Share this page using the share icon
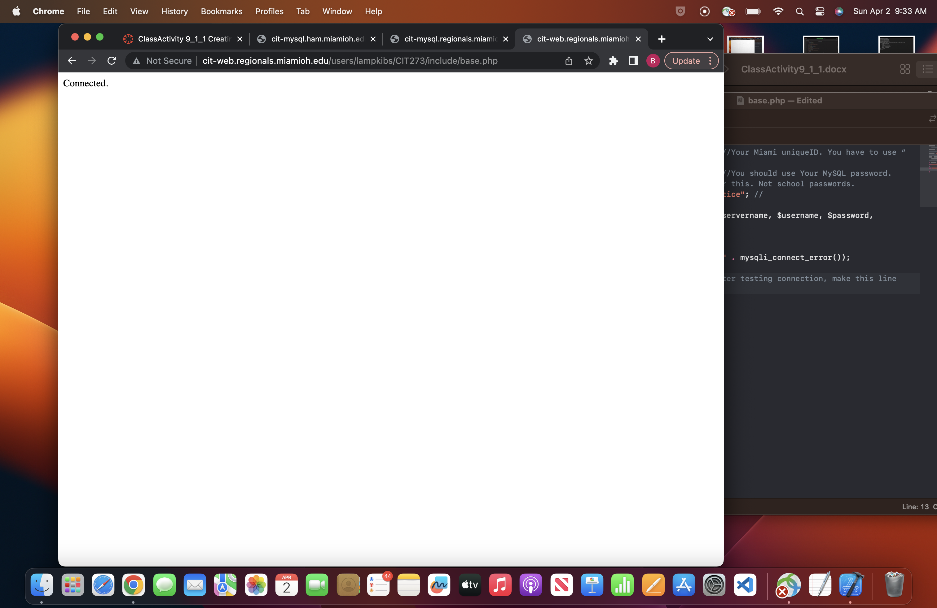Image resolution: width=937 pixels, height=608 pixels. [x=569, y=61]
